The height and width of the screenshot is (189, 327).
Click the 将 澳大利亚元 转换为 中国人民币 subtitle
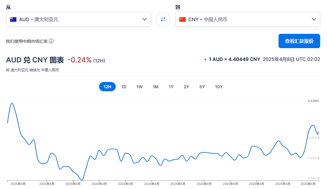(x=32, y=70)
